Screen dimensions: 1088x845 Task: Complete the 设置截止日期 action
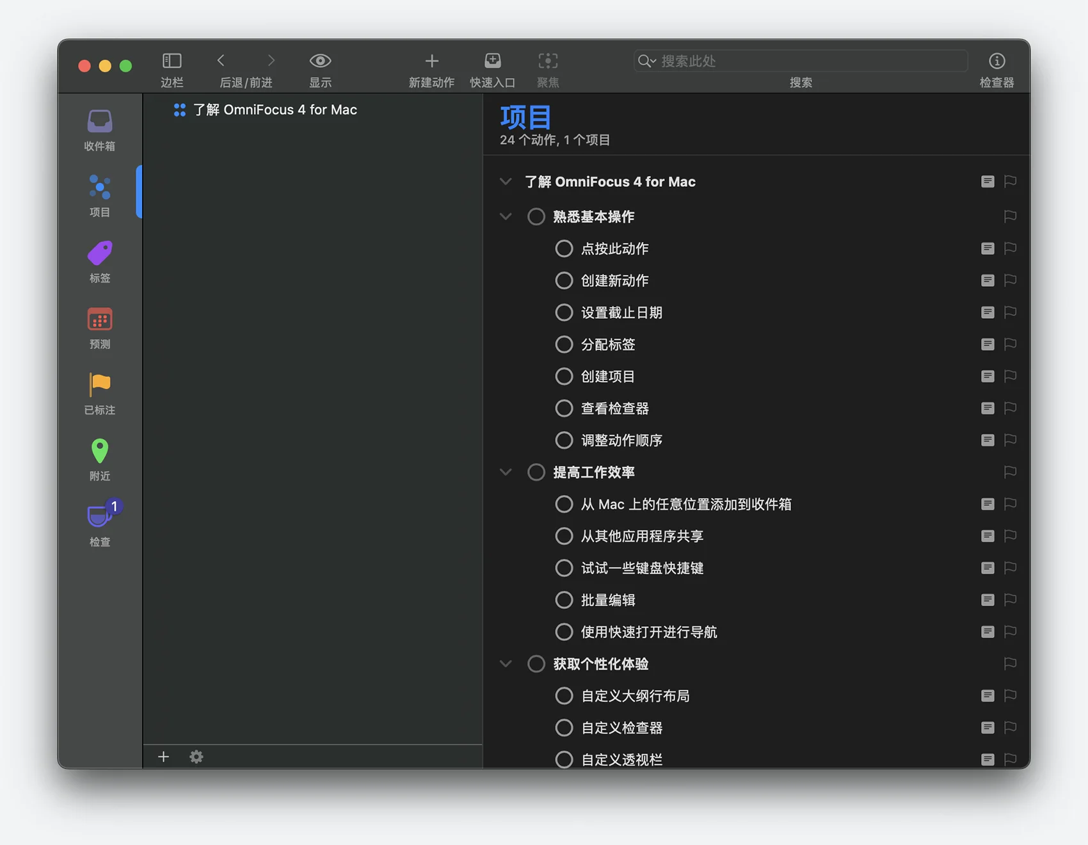pyautogui.click(x=564, y=312)
